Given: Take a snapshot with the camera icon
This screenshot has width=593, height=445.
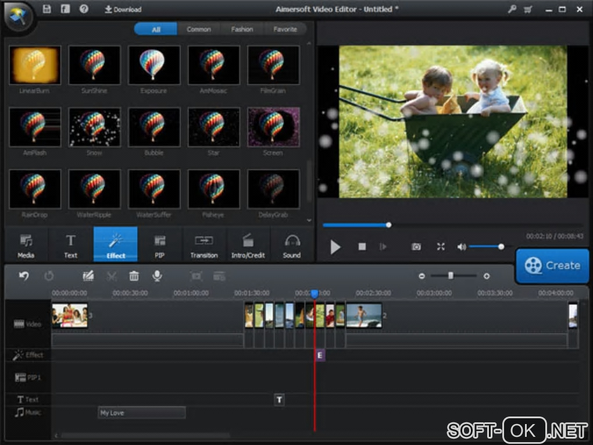Looking at the screenshot, I should click(x=416, y=247).
